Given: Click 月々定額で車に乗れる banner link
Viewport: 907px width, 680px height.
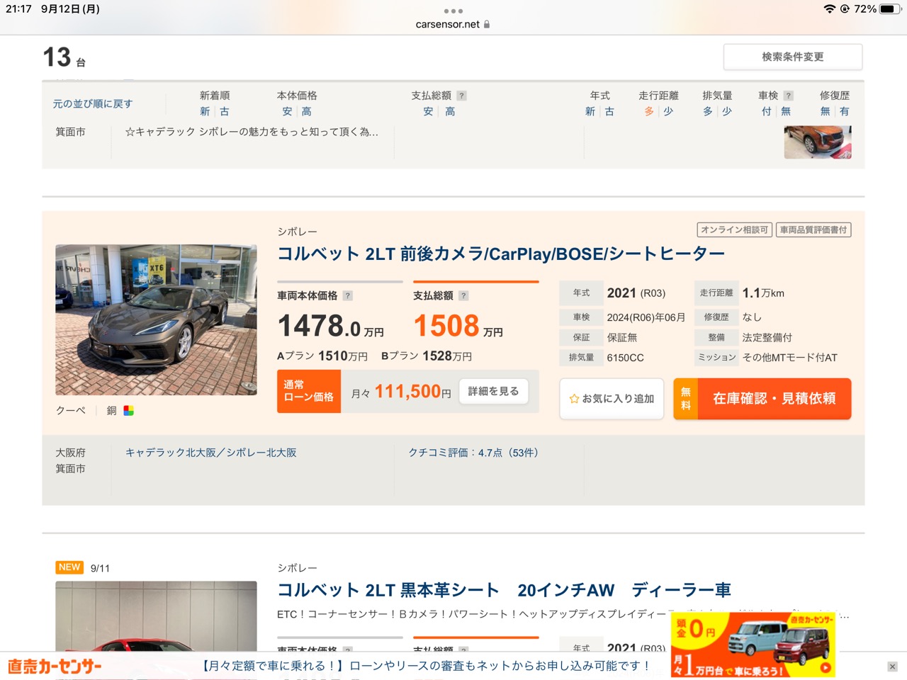Looking at the screenshot, I should (426, 666).
